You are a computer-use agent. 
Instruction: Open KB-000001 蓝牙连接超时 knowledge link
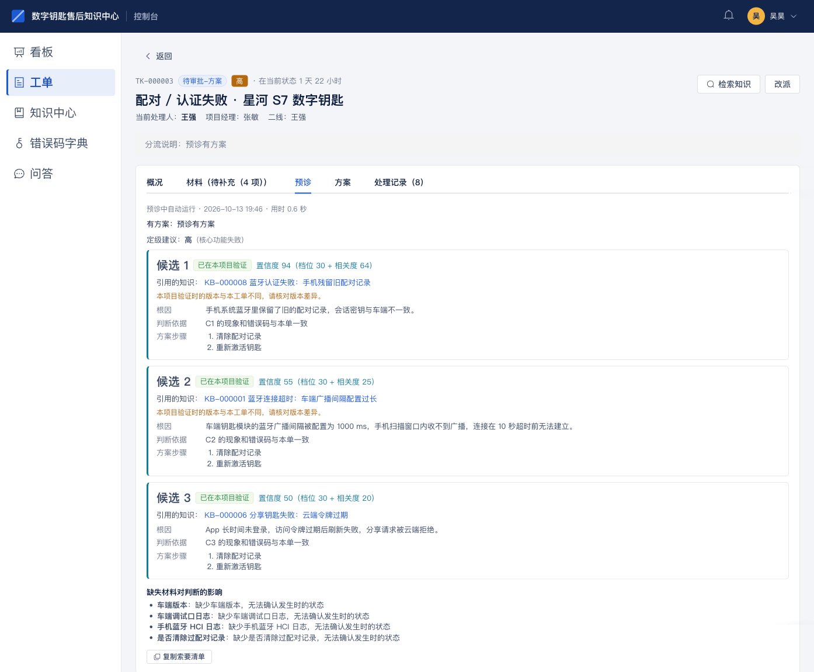point(290,399)
